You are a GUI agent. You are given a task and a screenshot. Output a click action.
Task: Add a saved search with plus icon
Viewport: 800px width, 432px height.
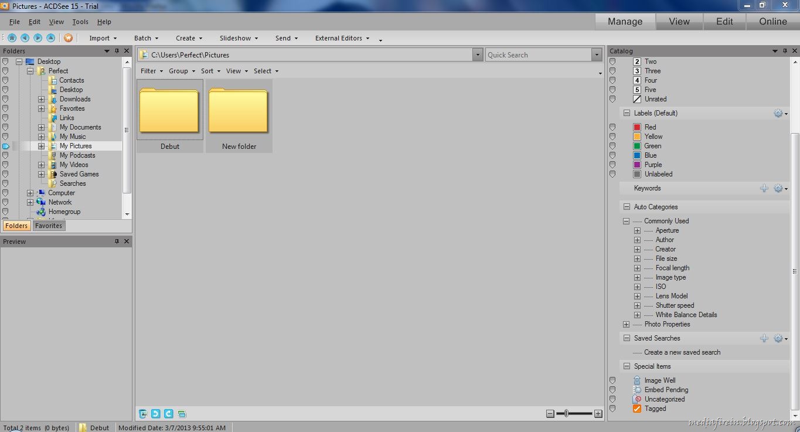coord(764,338)
